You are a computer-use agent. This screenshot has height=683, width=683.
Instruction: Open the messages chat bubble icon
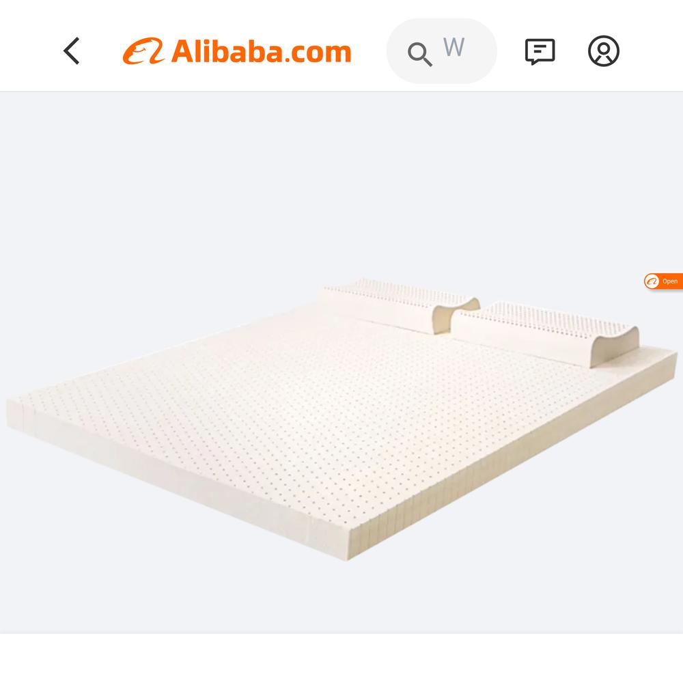tap(540, 51)
